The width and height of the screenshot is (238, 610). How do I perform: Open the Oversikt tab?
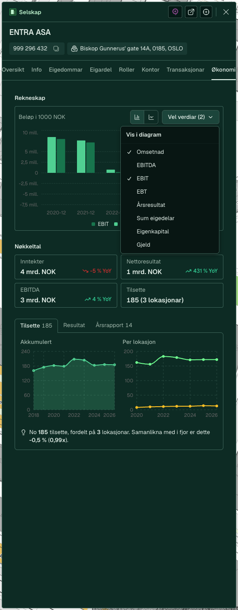click(x=13, y=70)
